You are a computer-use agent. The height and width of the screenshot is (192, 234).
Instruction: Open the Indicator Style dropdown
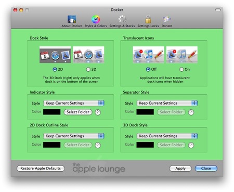(74, 103)
